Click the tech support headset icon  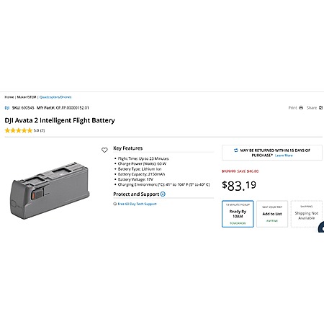(x=114, y=204)
